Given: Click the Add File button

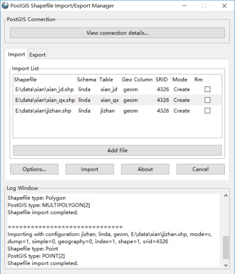Looking at the screenshot, I should click(117, 150).
